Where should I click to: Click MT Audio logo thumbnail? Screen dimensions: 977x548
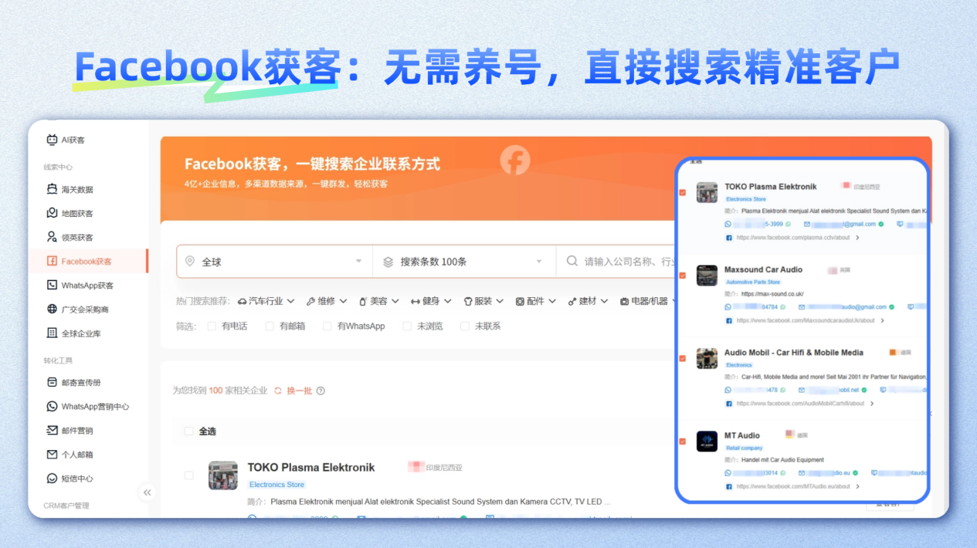point(707,441)
